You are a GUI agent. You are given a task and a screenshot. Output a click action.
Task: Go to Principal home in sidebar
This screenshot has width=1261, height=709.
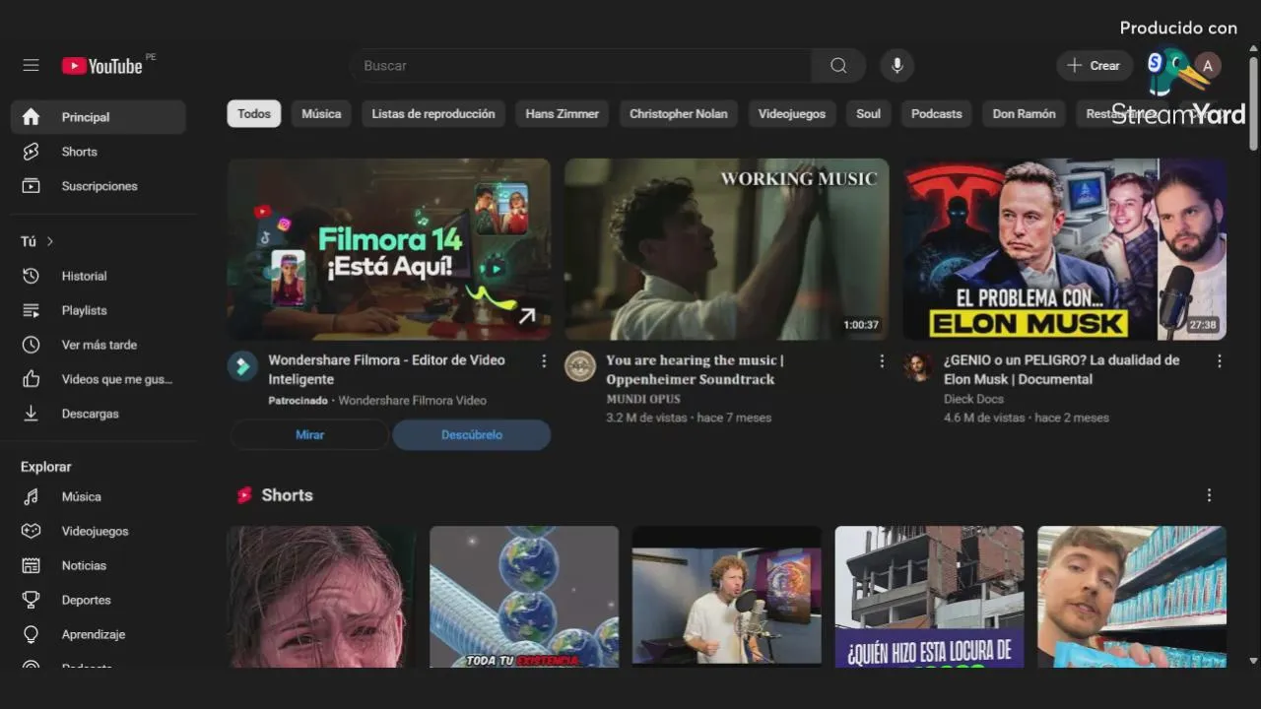(x=98, y=117)
